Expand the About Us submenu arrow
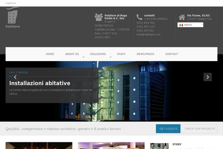Image resolution: width=223 pixels, height=149 pixels. click(x=84, y=57)
